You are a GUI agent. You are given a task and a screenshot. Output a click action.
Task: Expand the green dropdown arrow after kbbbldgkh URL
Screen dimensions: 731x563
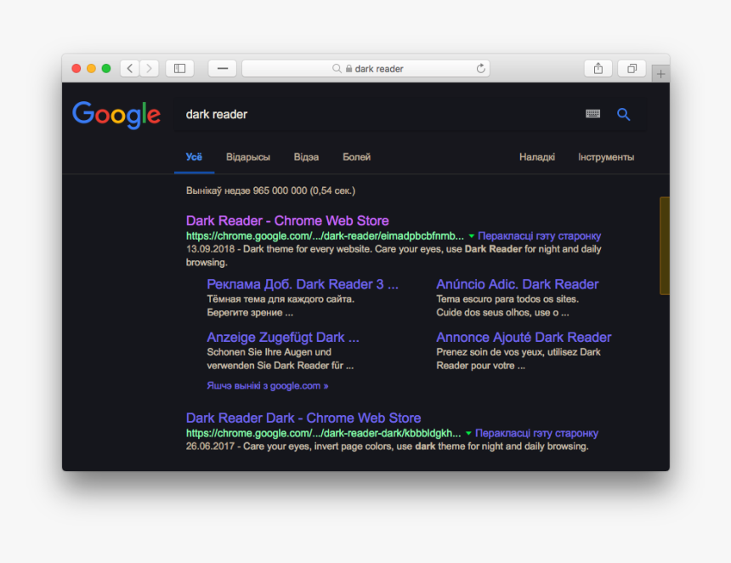[x=468, y=434]
